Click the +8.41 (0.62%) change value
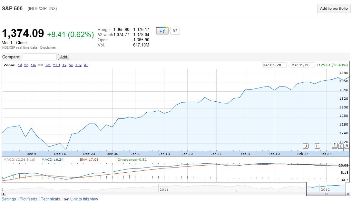Screen dimensions: 353x203 pos(71,35)
